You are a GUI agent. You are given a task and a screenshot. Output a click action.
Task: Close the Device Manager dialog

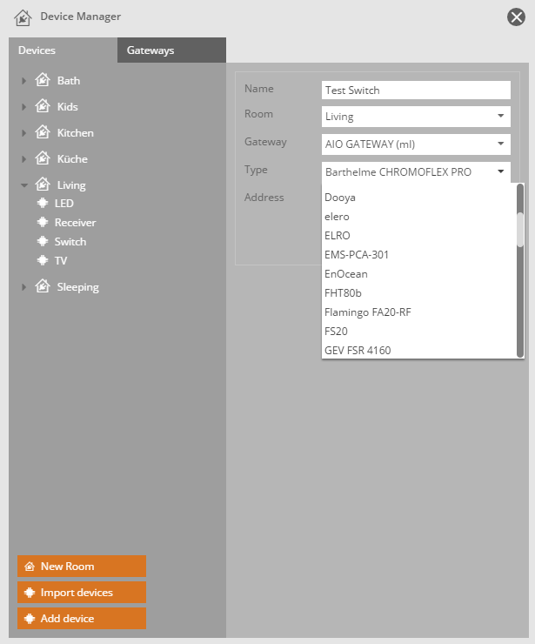pos(516,17)
